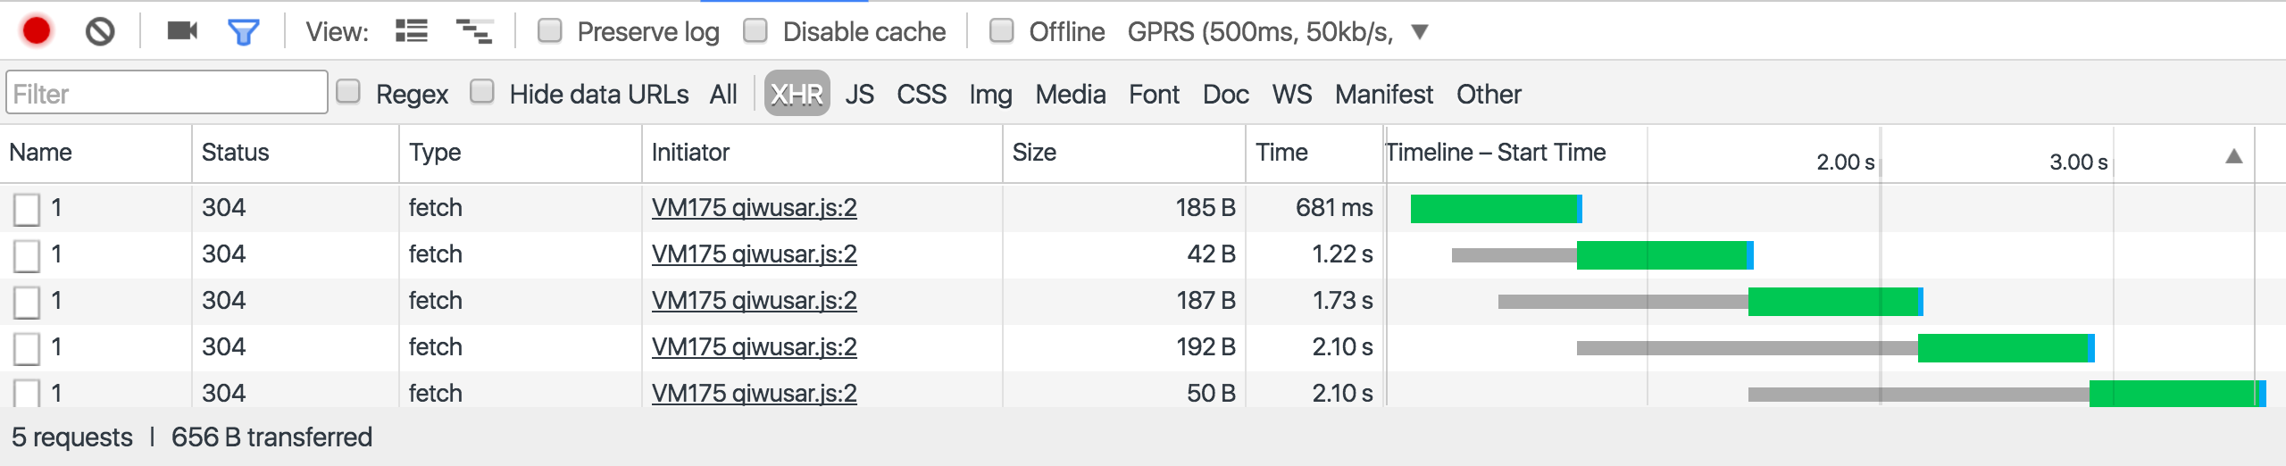Enable the Regex filter checkbox
Viewport: 2286px width, 466px height.
click(x=348, y=92)
